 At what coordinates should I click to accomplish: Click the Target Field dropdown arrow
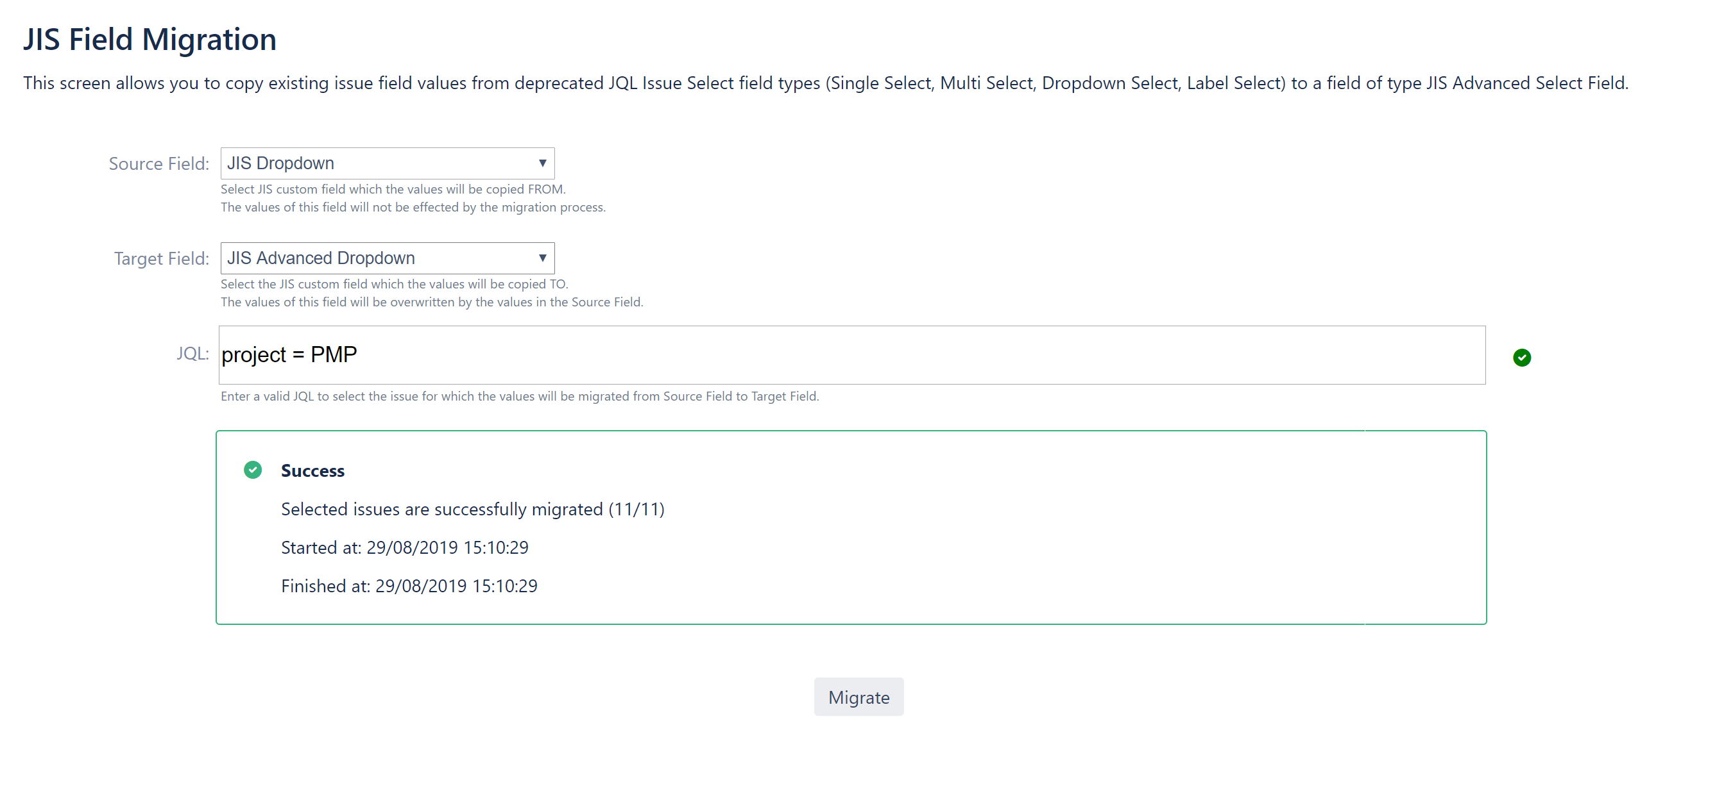pyautogui.click(x=543, y=258)
